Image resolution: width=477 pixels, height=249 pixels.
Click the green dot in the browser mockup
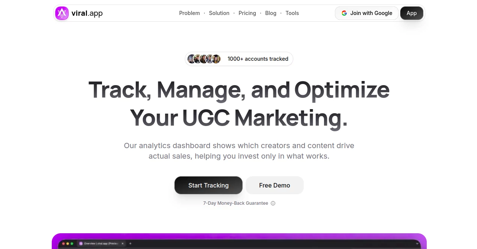pyautogui.click(x=72, y=243)
